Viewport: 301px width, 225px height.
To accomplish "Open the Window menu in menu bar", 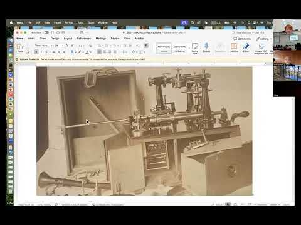I will click(103, 22).
